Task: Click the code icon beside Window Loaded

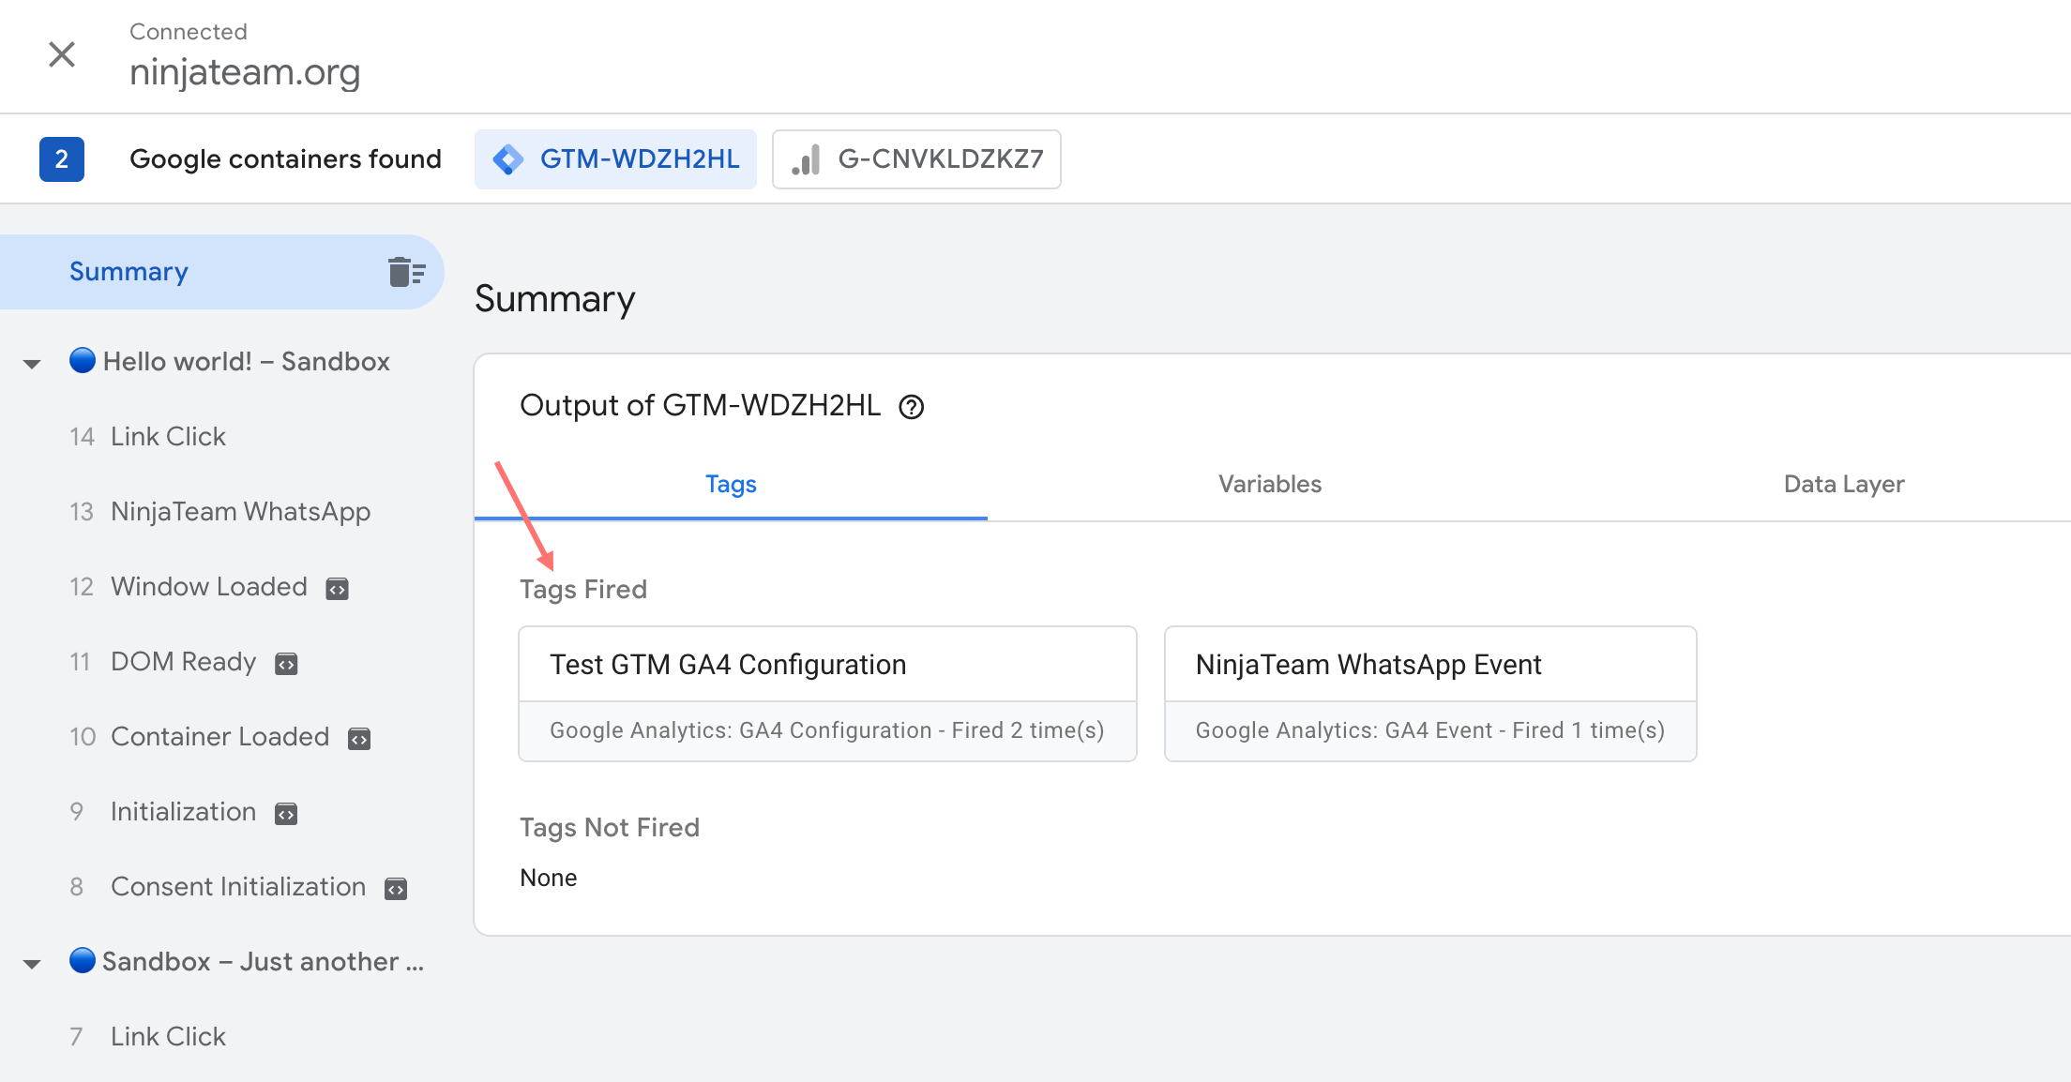Action: [337, 589]
